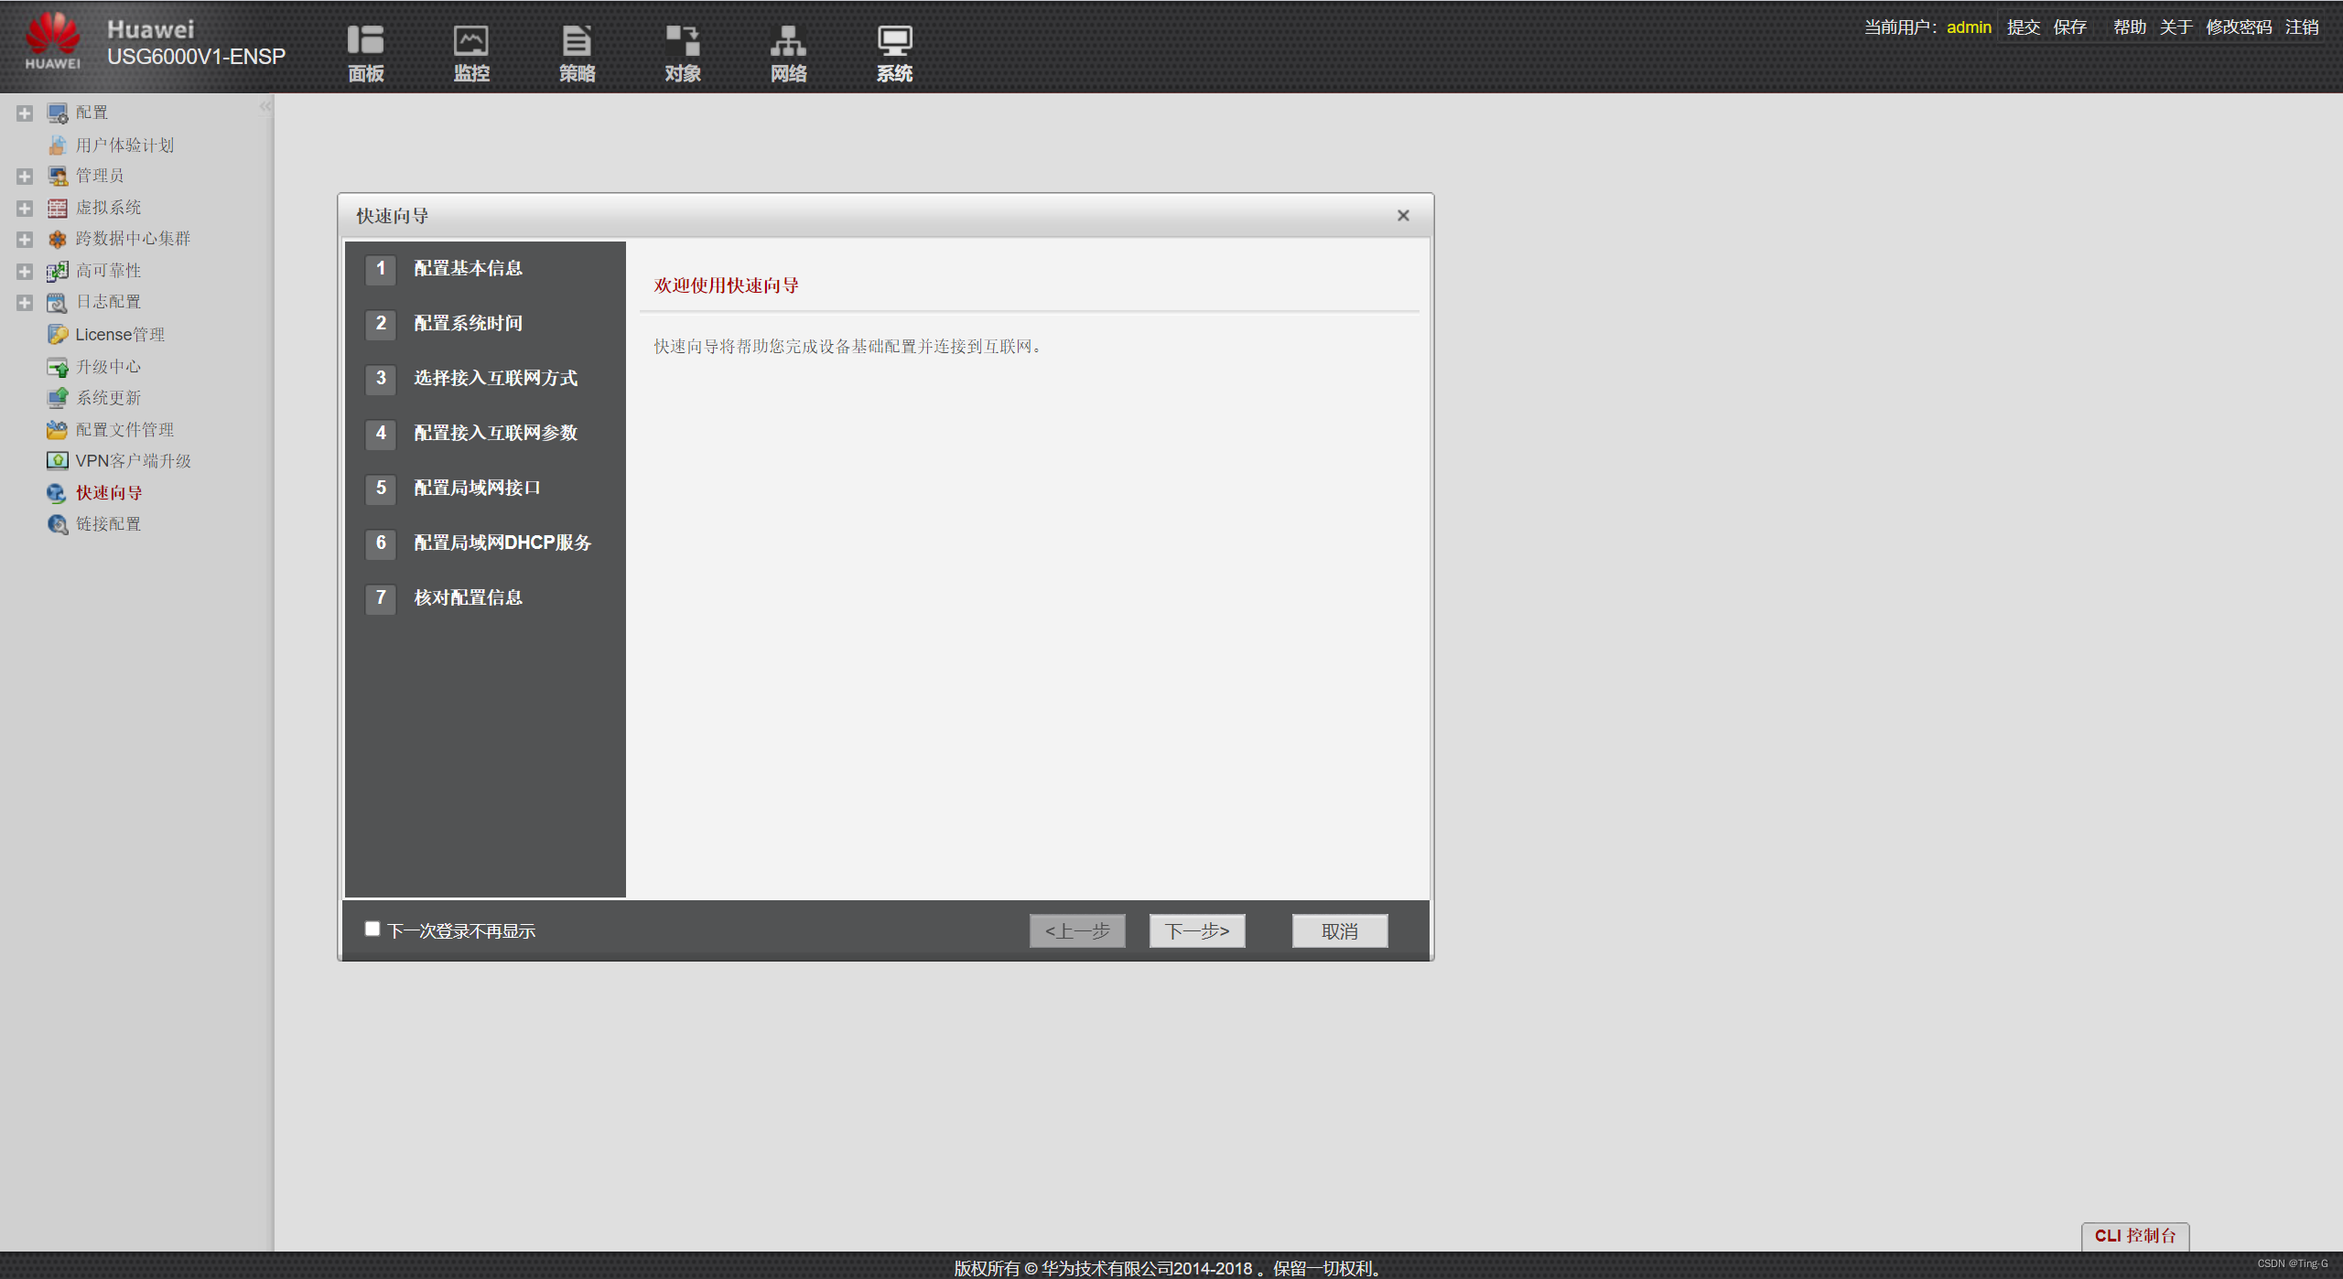Open the 策略 policy icon

[x=577, y=41]
